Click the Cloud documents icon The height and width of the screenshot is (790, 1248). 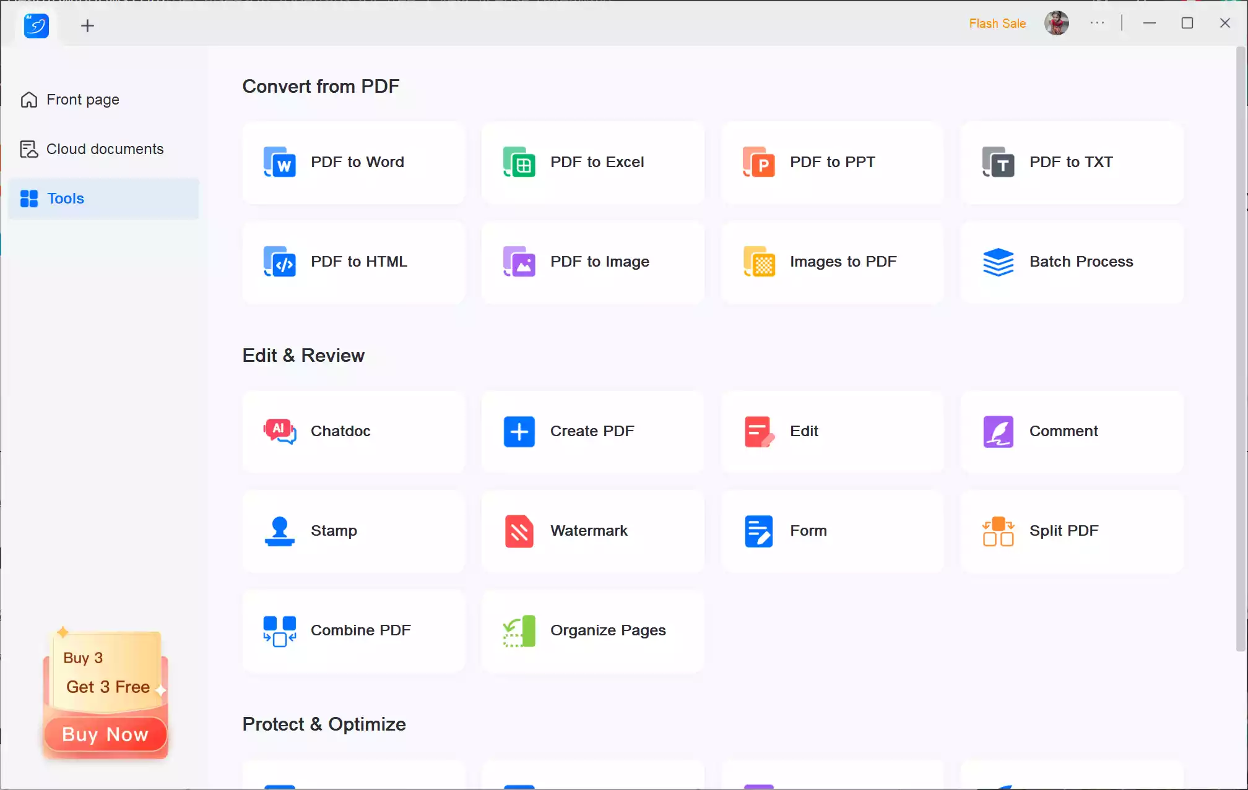[29, 149]
